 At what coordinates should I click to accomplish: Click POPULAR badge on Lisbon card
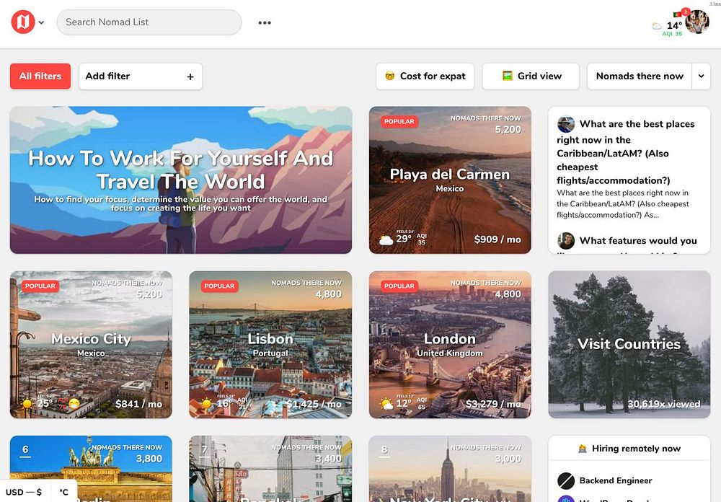coord(219,286)
